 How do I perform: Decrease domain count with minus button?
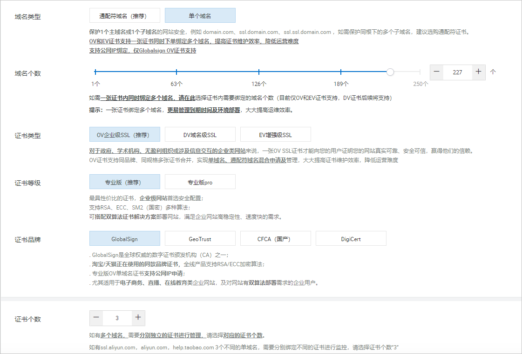[437, 72]
